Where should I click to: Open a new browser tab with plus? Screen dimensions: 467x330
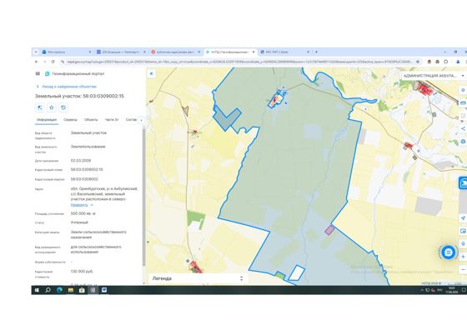point(316,52)
